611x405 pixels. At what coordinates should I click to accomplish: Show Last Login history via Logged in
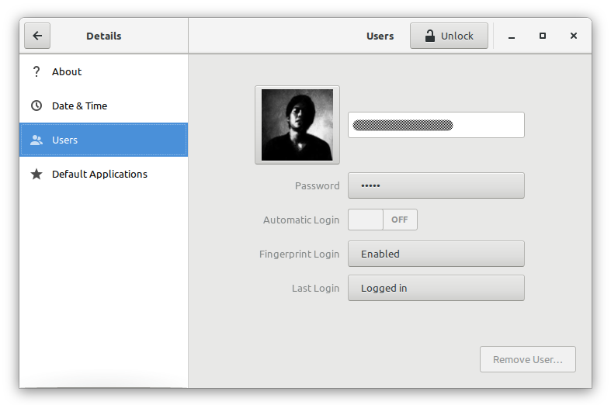pyautogui.click(x=436, y=288)
